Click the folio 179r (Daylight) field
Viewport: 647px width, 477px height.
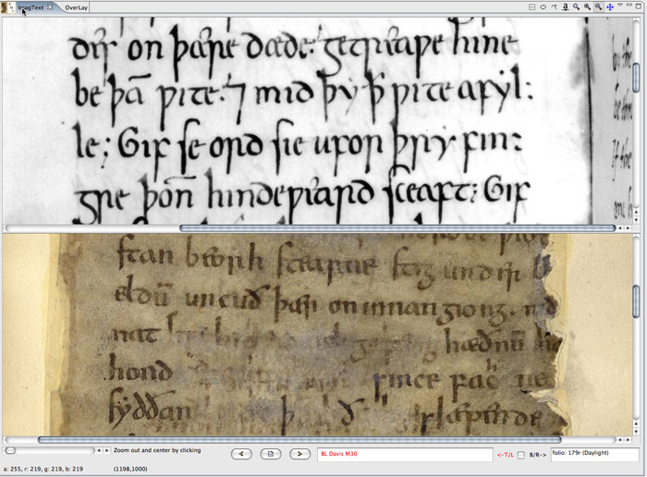pos(594,454)
